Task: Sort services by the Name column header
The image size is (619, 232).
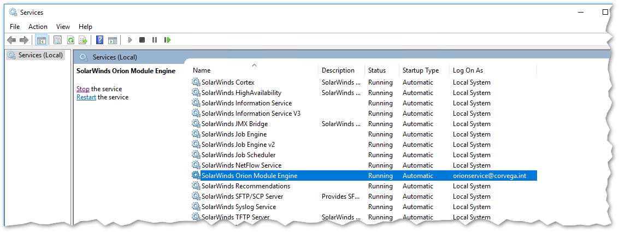Action: 202,70
